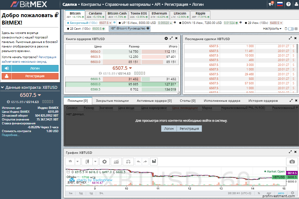Click help icon next to UP contract price
Viewport: 299px width, 199px height.
[x=175, y=23]
